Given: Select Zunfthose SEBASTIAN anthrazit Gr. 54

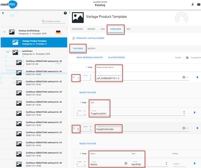Looking at the screenshot, I should [x=34, y=144].
